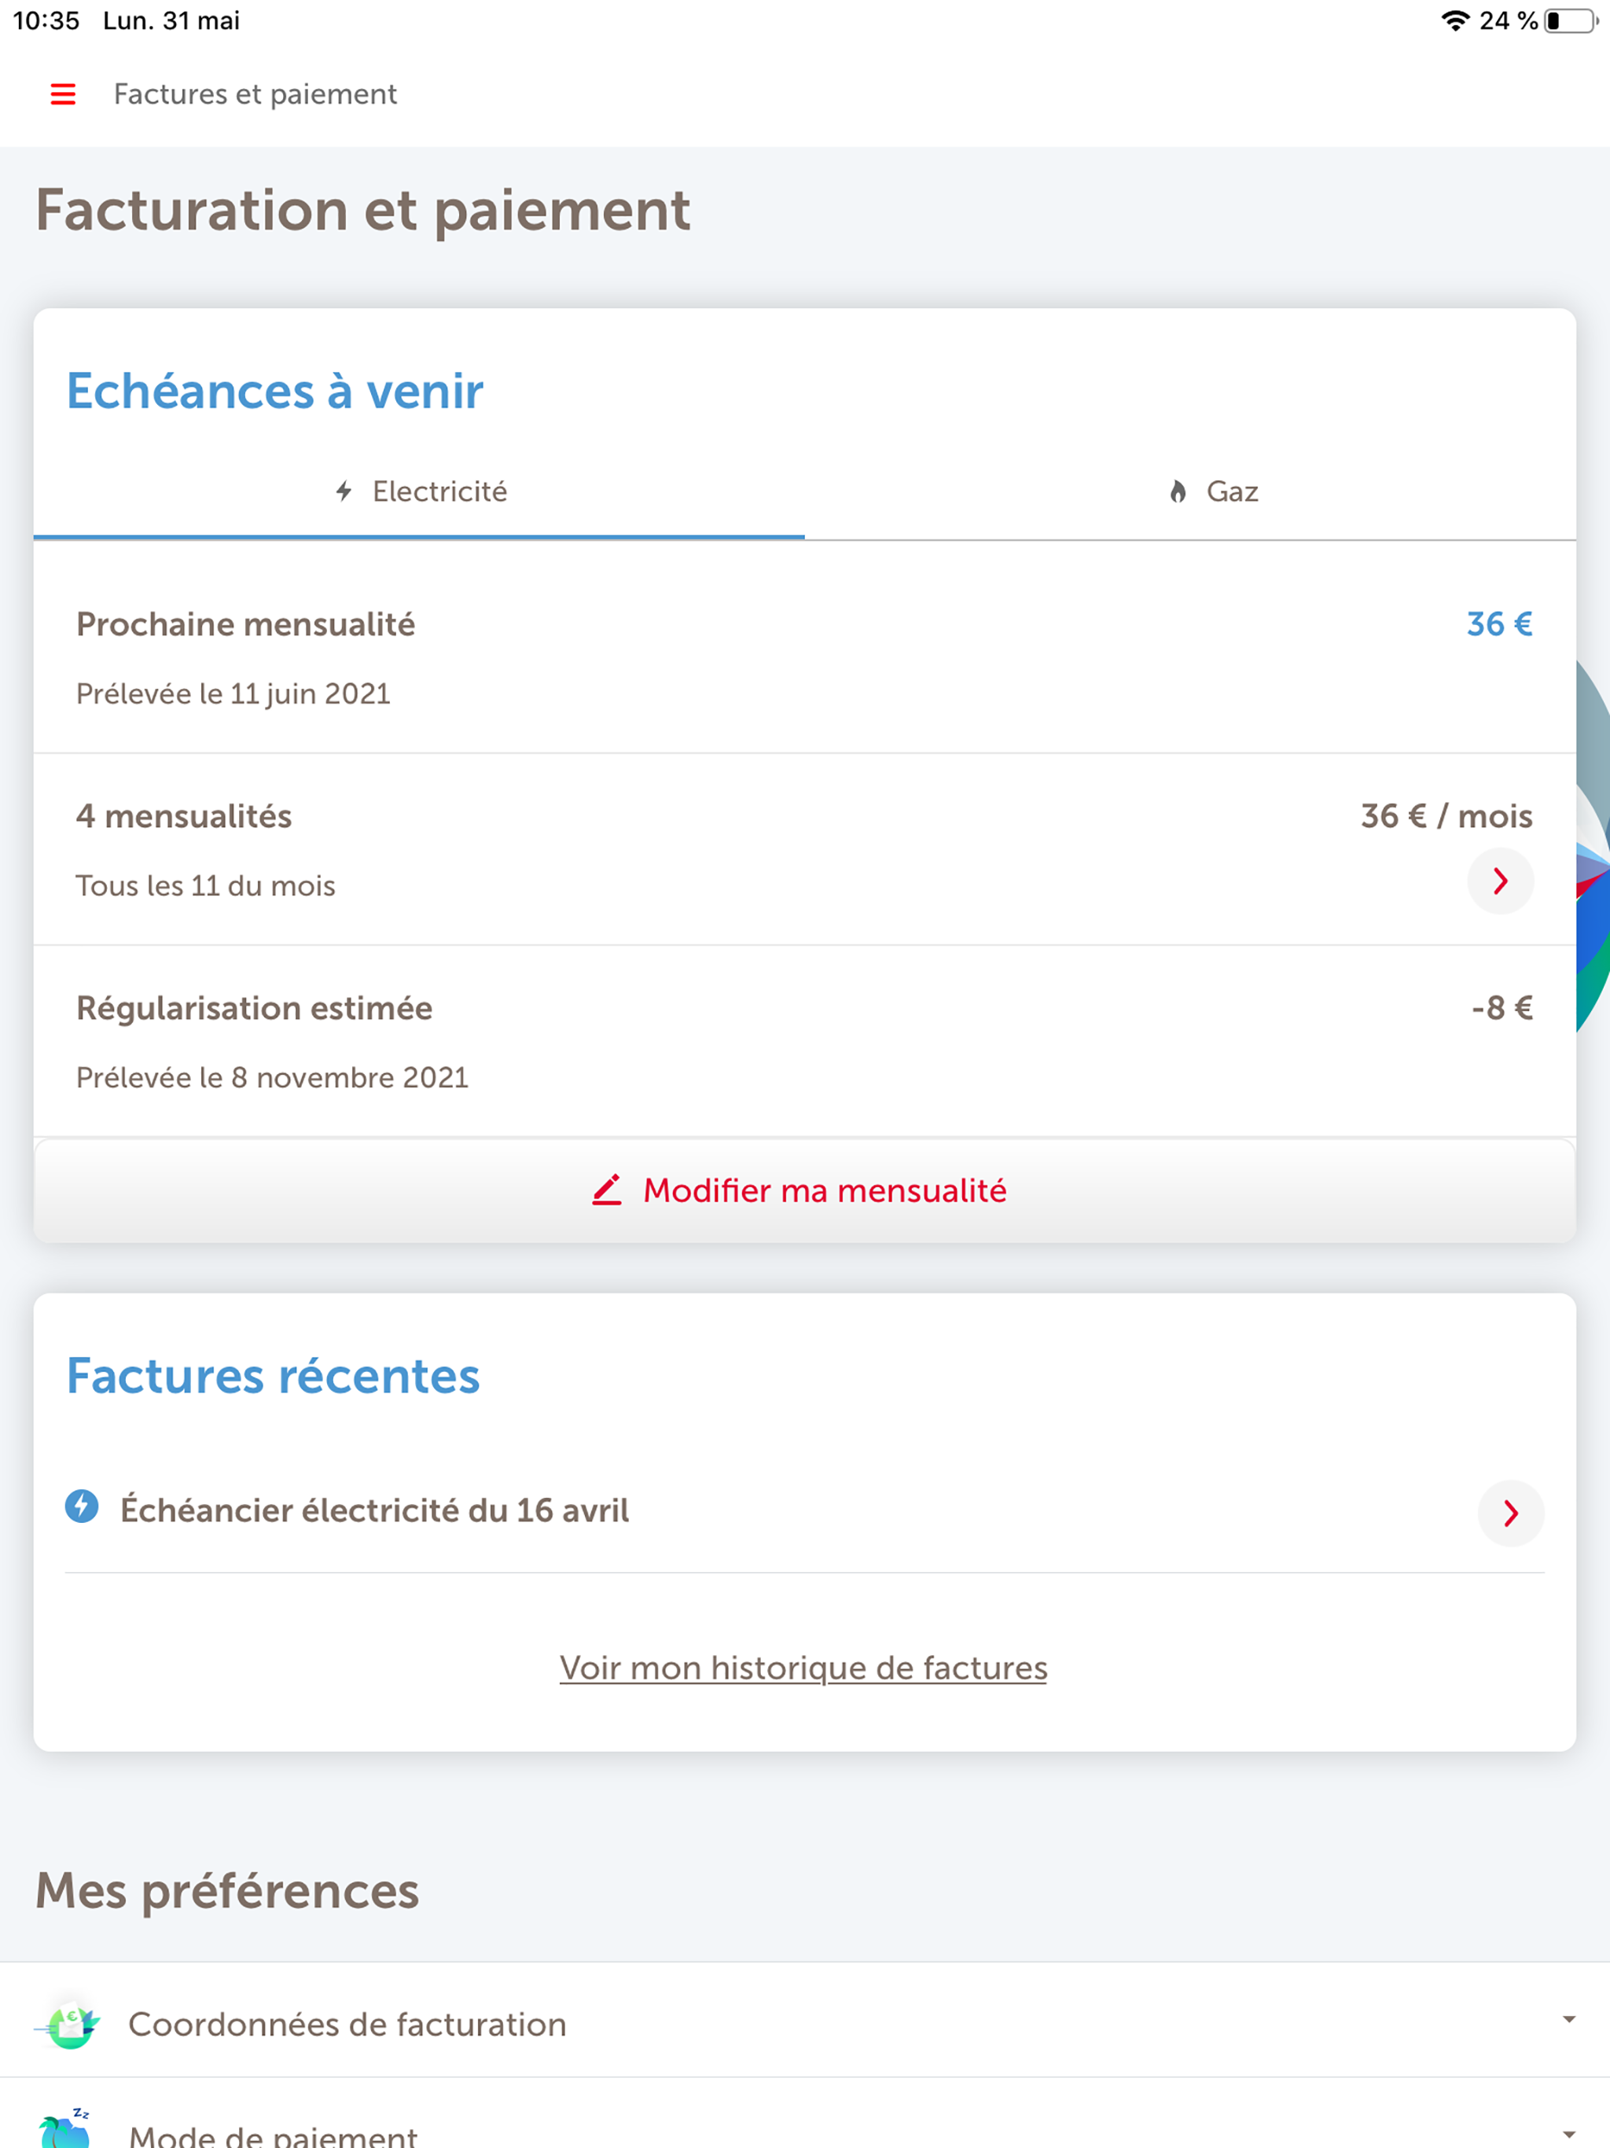Open the hamburger navigation menu
Viewport: 1610px width, 2148px height.
point(62,94)
